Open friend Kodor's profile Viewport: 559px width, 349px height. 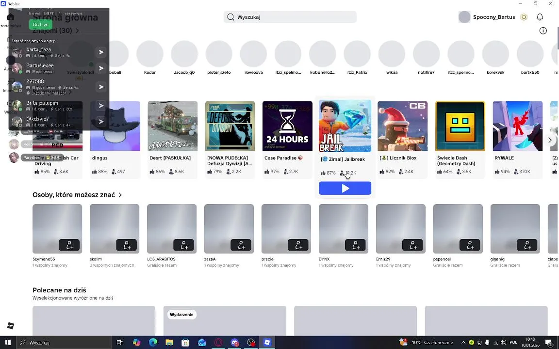[150, 57]
